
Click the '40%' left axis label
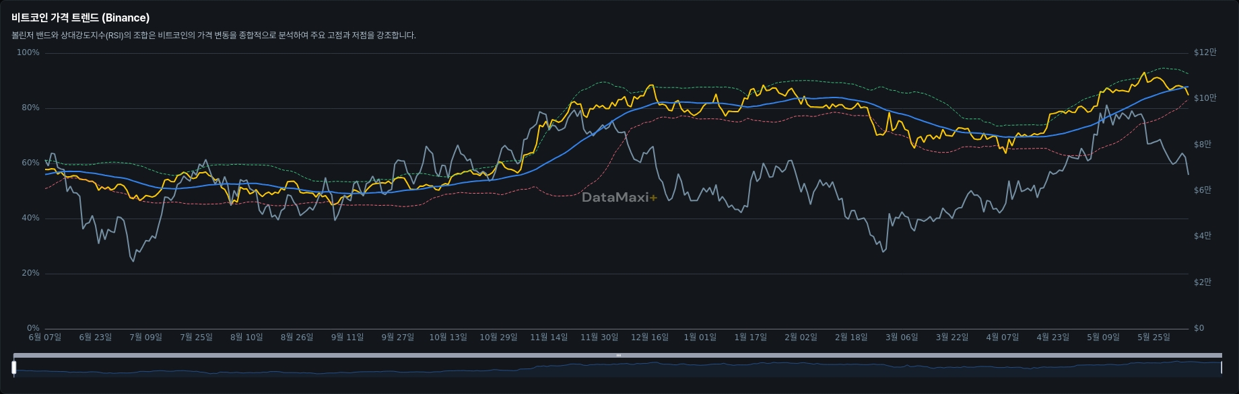(30, 218)
